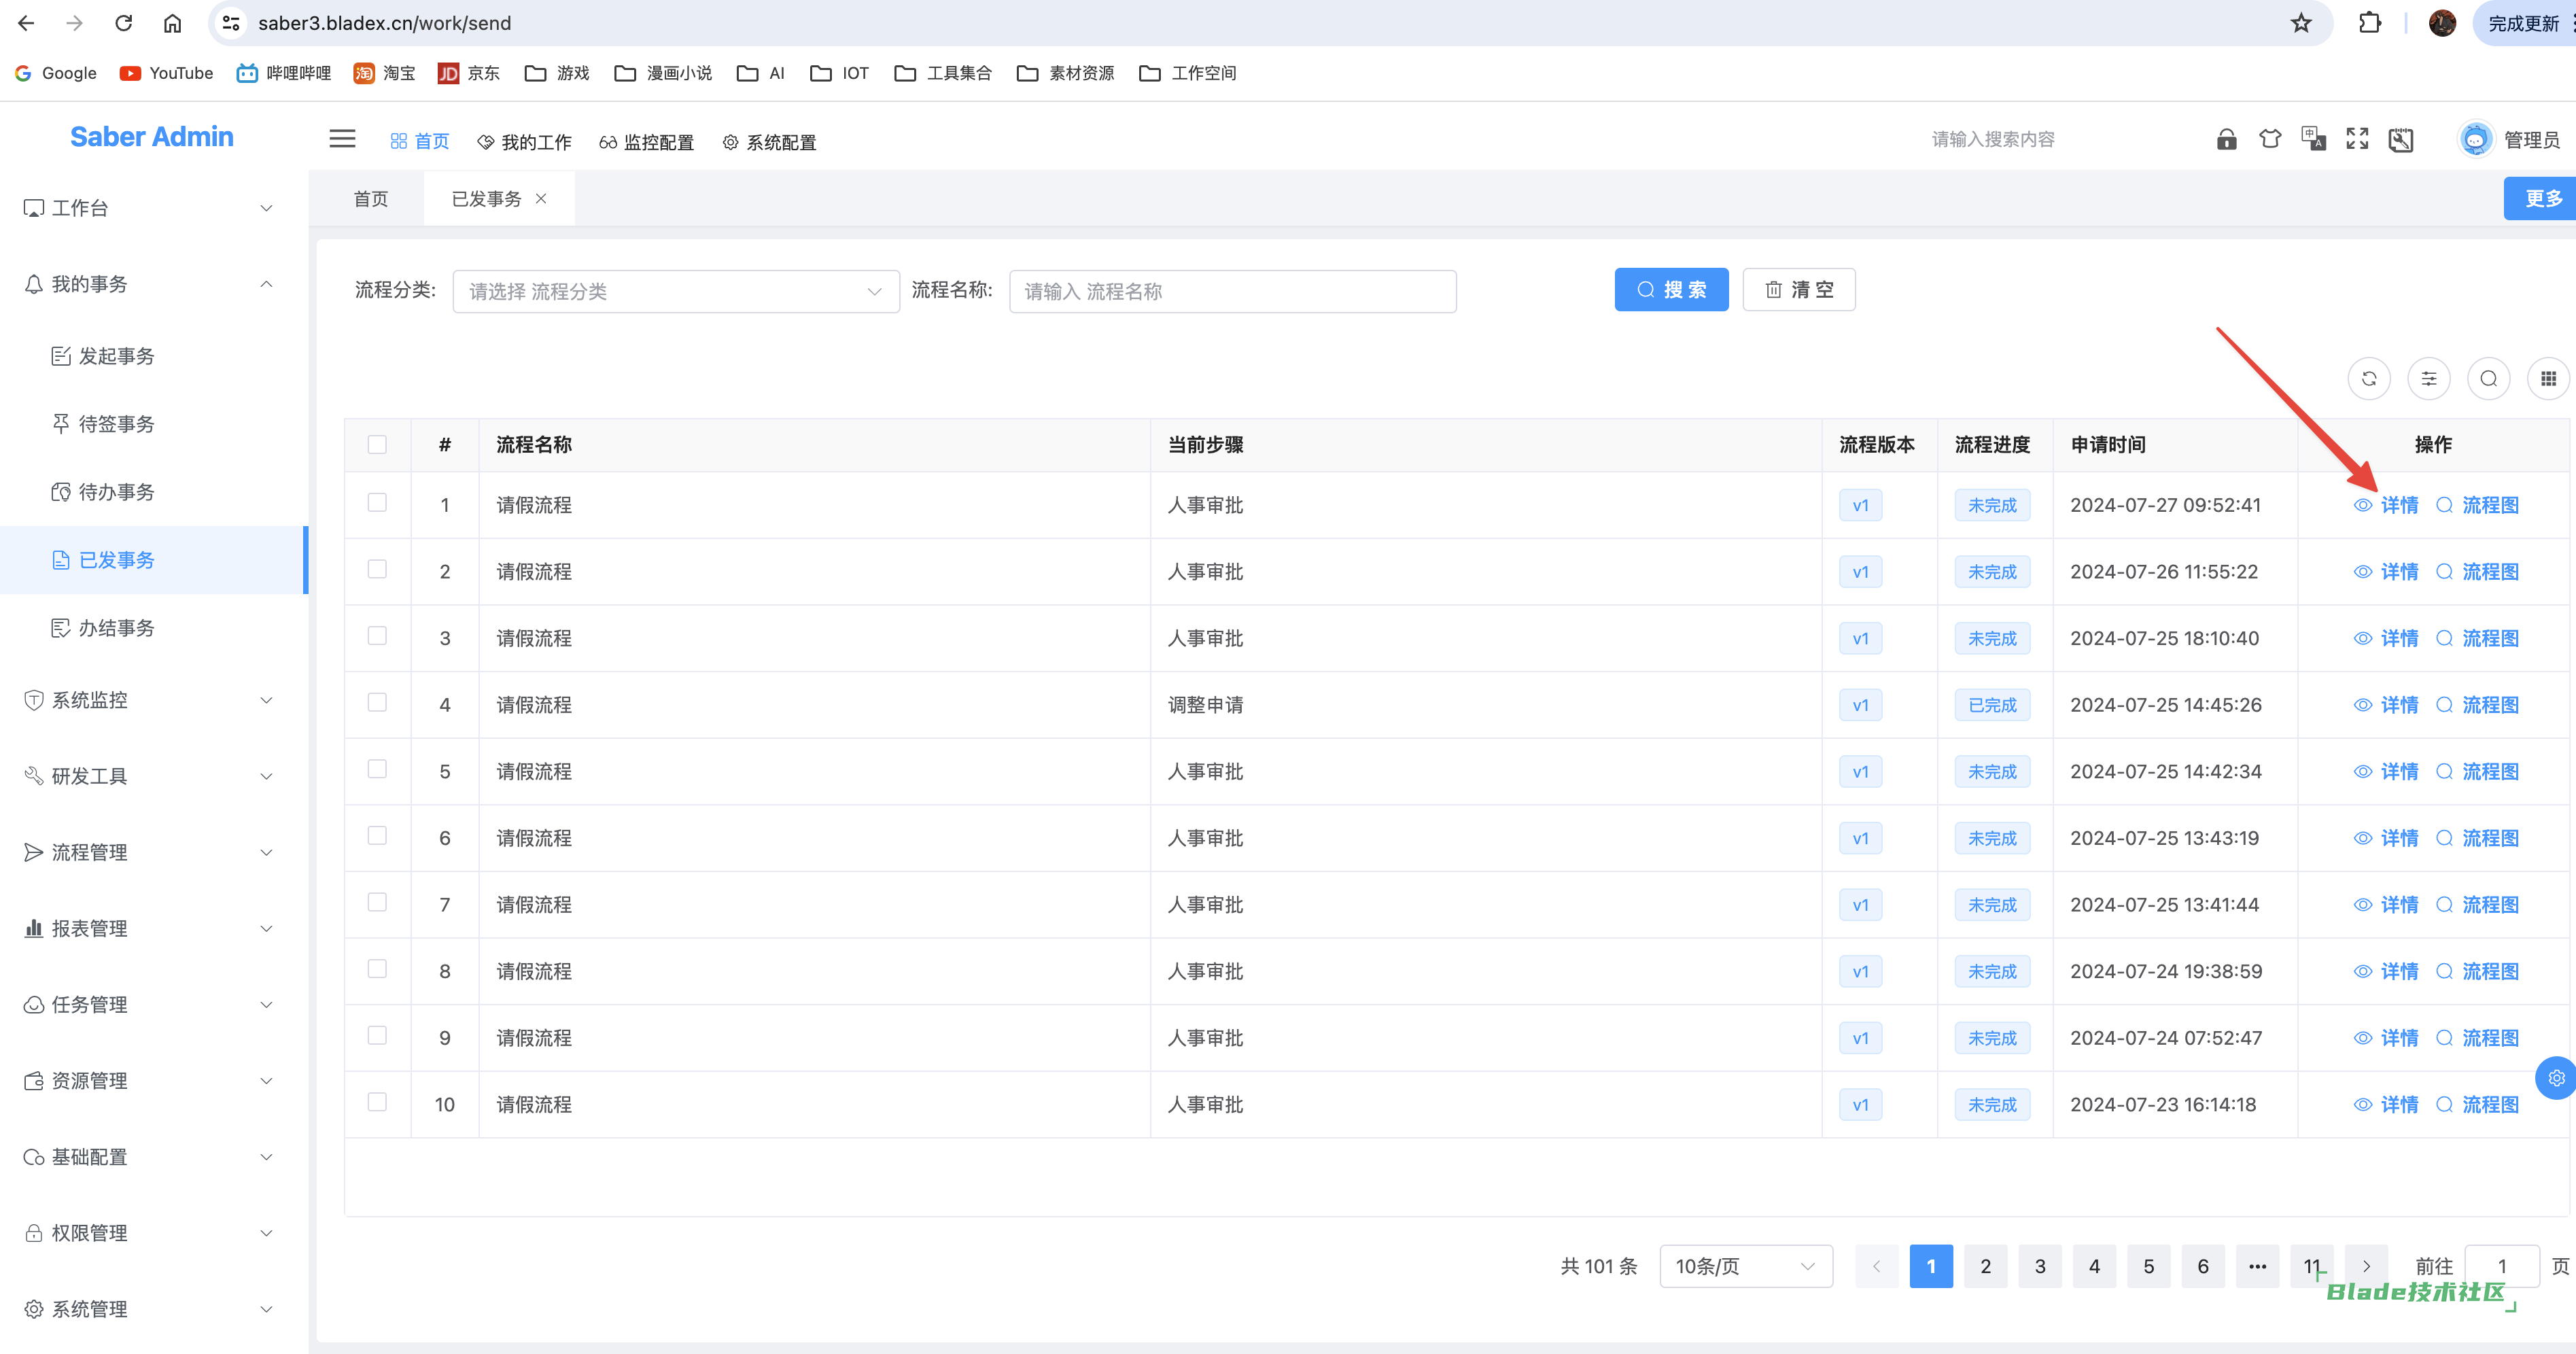Expand the 流程管理 sidebar menu
The width and height of the screenshot is (2576, 1354).
coord(153,853)
